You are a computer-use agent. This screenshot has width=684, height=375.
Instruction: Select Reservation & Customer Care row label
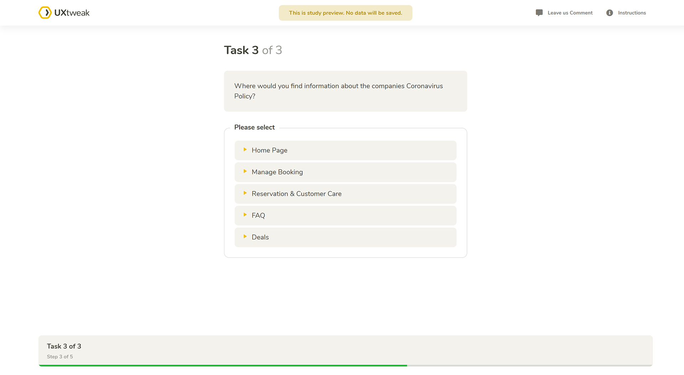pos(296,194)
